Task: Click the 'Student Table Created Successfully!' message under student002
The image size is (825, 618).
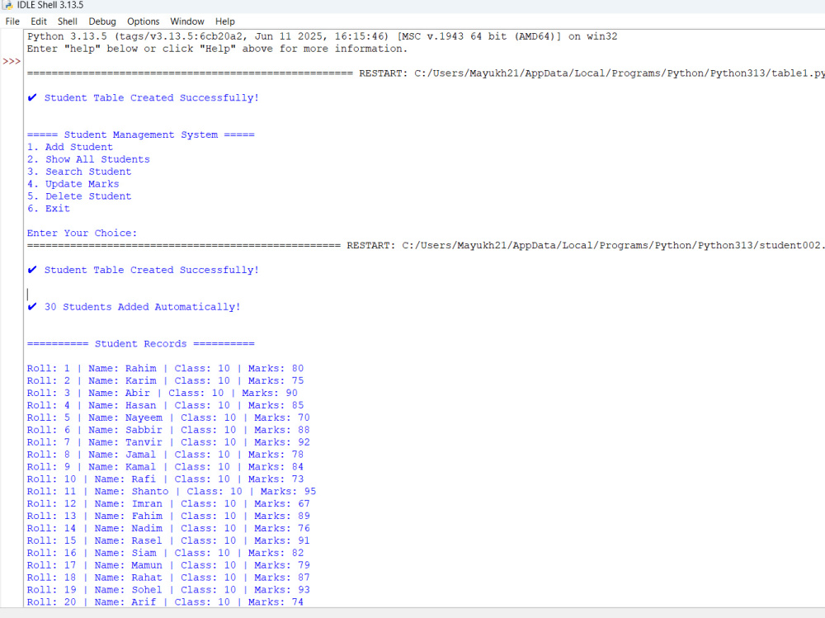Action: coord(143,270)
